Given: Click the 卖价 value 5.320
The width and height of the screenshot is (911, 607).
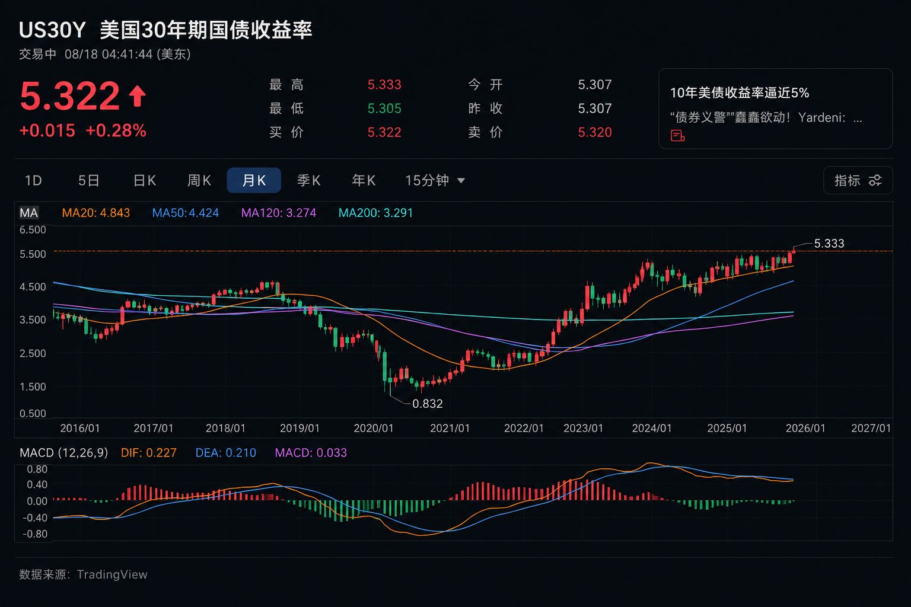Looking at the screenshot, I should point(595,132).
